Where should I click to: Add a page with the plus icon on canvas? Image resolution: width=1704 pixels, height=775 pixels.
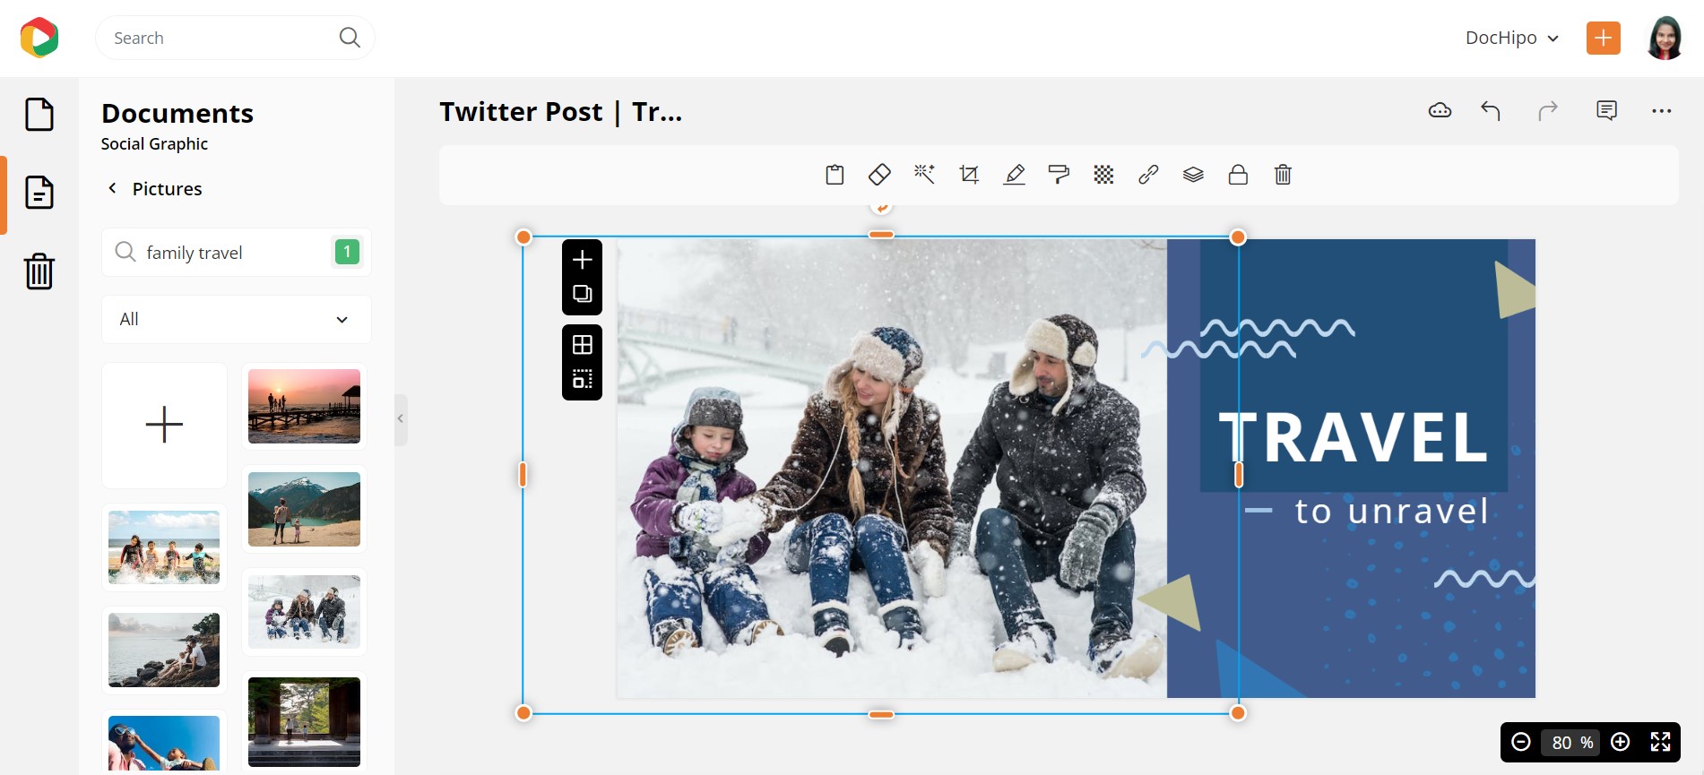[583, 260]
